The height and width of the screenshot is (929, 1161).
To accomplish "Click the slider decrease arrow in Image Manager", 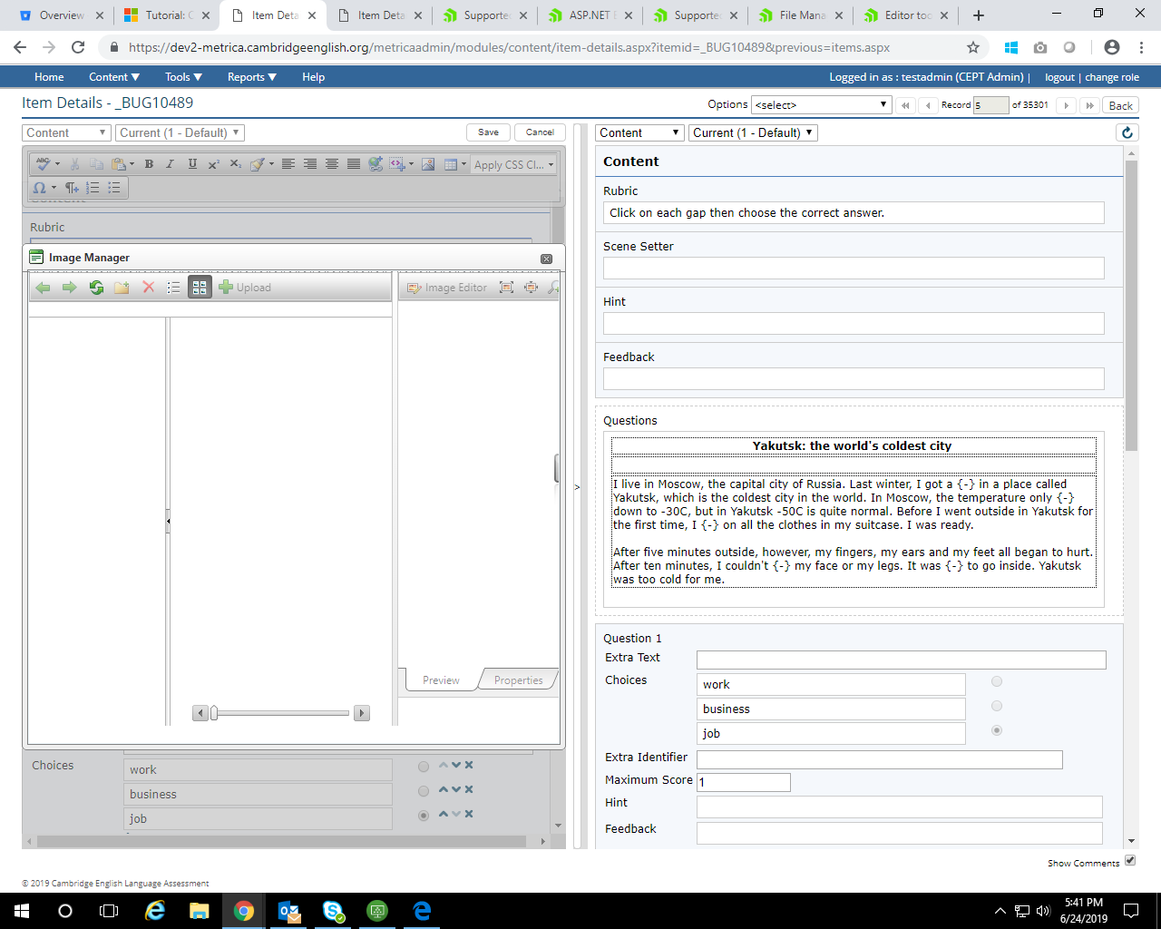I will 200,713.
